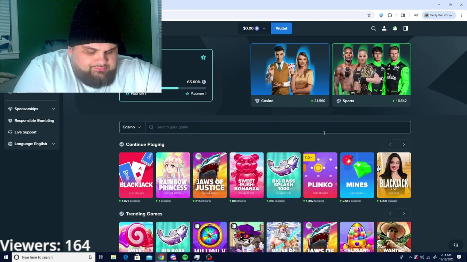467x262 pixels.
Task: Open Responsible Gambling in sidebar
Action: point(32,120)
